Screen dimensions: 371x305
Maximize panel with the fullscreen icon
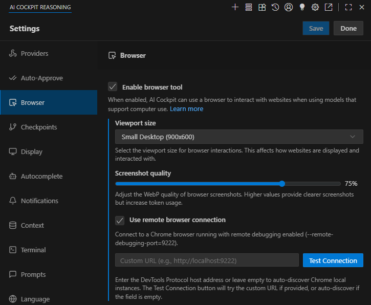click(348, 7)
